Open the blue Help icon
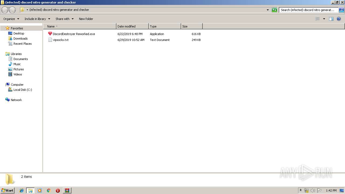The image size is (345, 194). (x=339, y=19)
